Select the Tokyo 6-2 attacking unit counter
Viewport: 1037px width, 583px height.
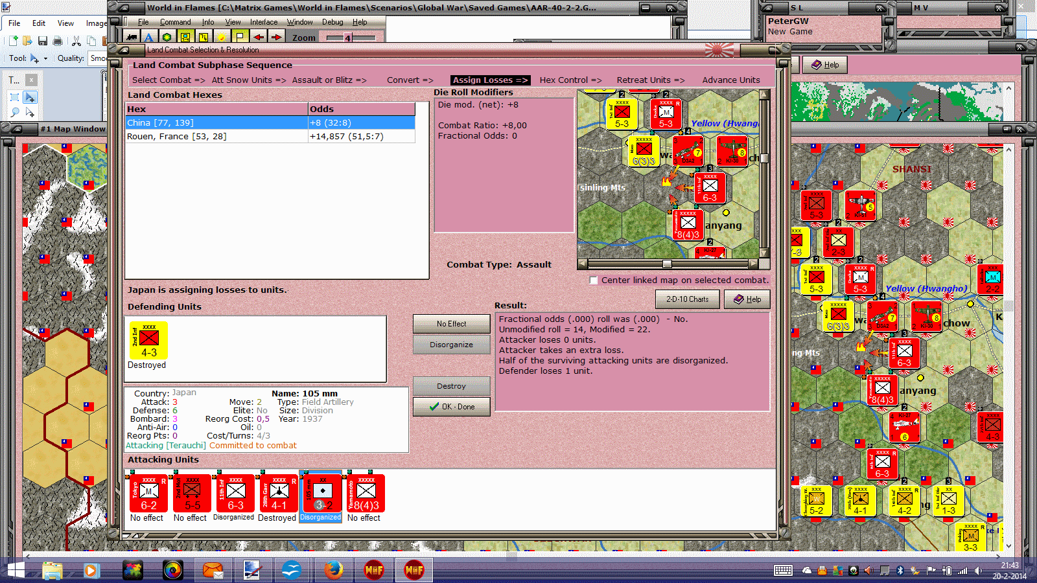click(x=148, y=494)
